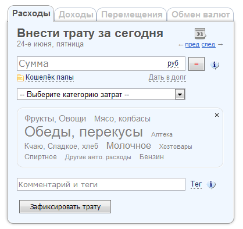Select Кчаю, Сладкое, хлеб category tag

[x=61, y=146]
